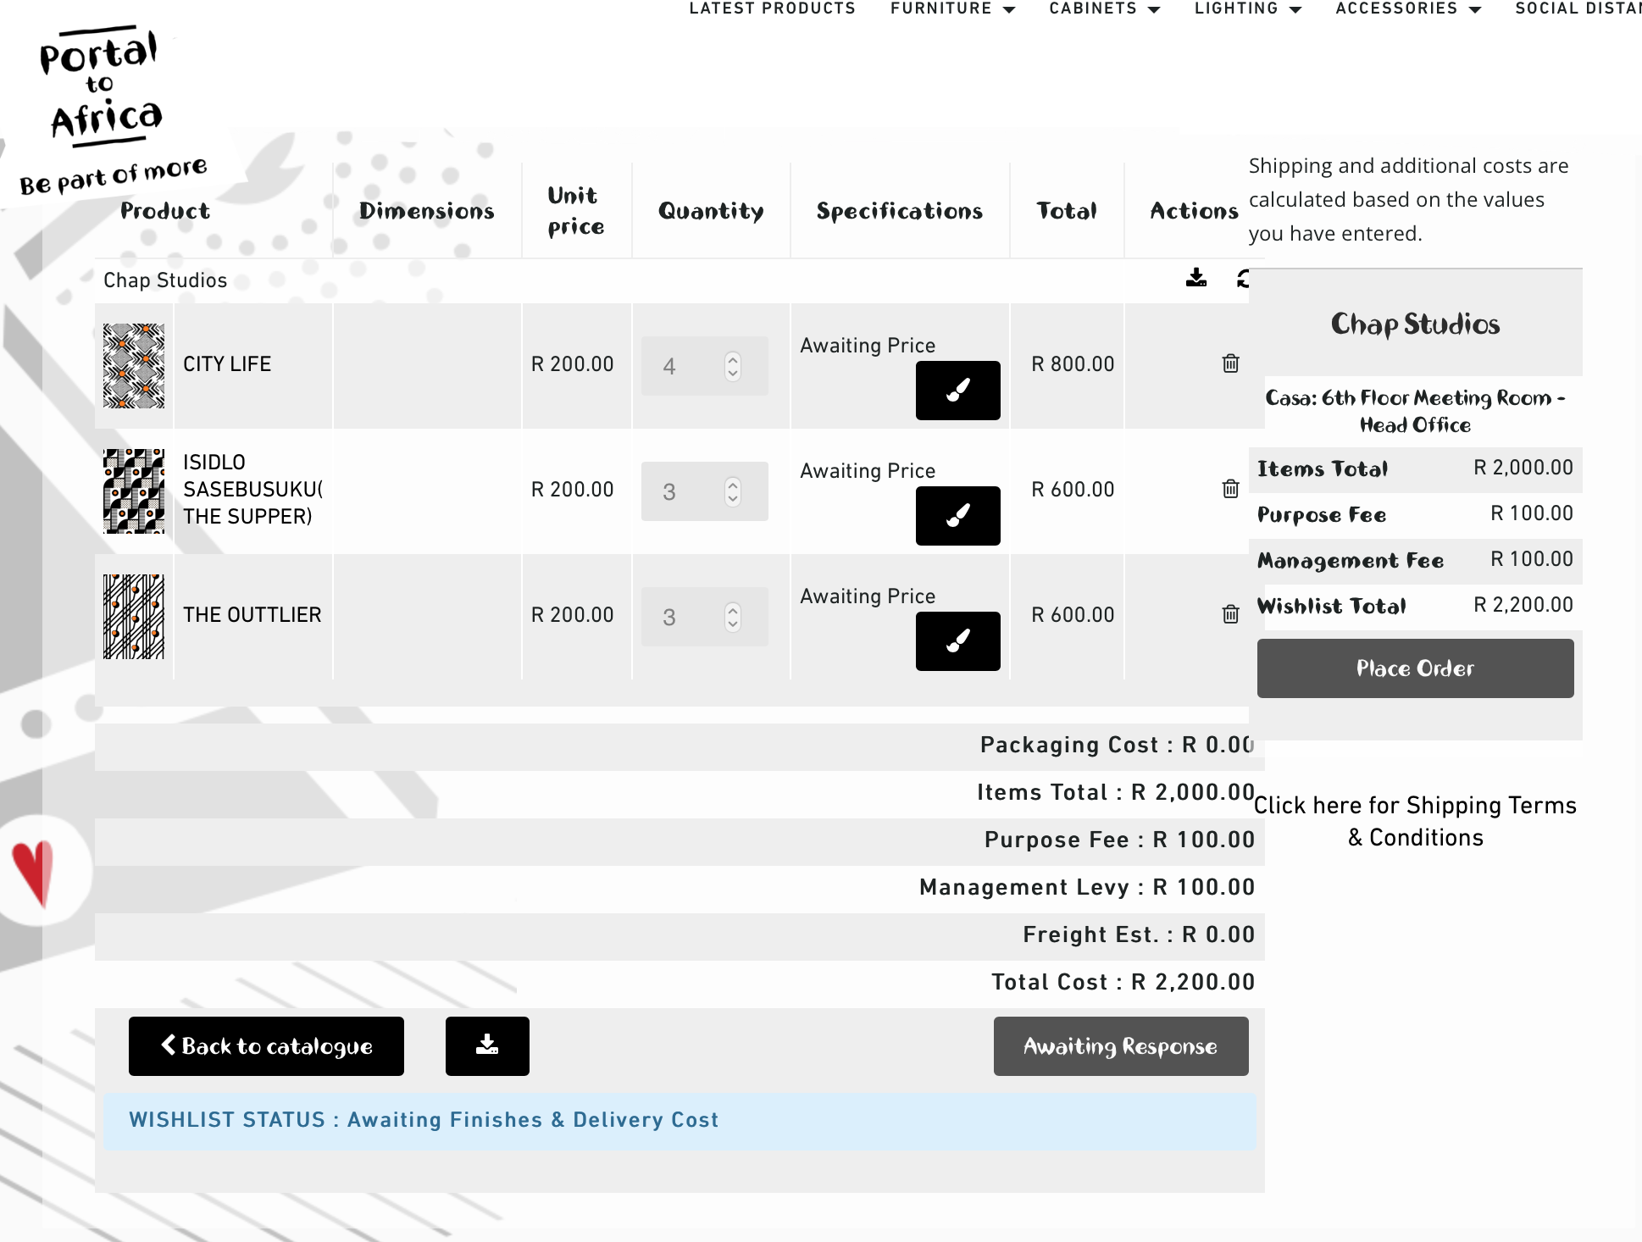Open THE OUTTLIER specifications brush button
Image resolution: width=1642 pixels, height=1242 pixels.
[957, 641]
